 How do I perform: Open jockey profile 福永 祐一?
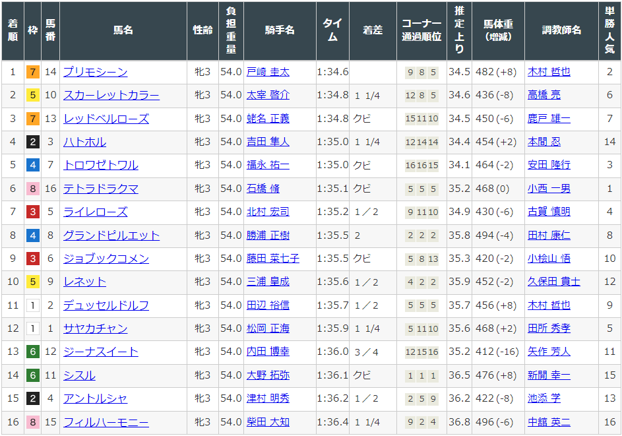click(268, 165)
